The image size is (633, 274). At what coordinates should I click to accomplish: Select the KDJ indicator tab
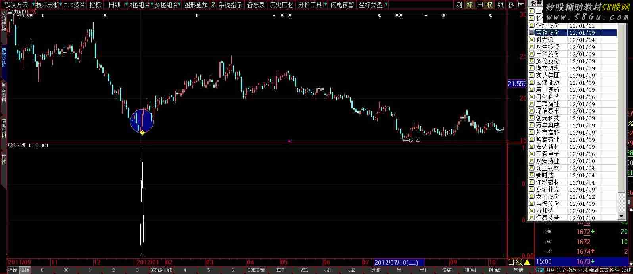click(x=280, y=270)
